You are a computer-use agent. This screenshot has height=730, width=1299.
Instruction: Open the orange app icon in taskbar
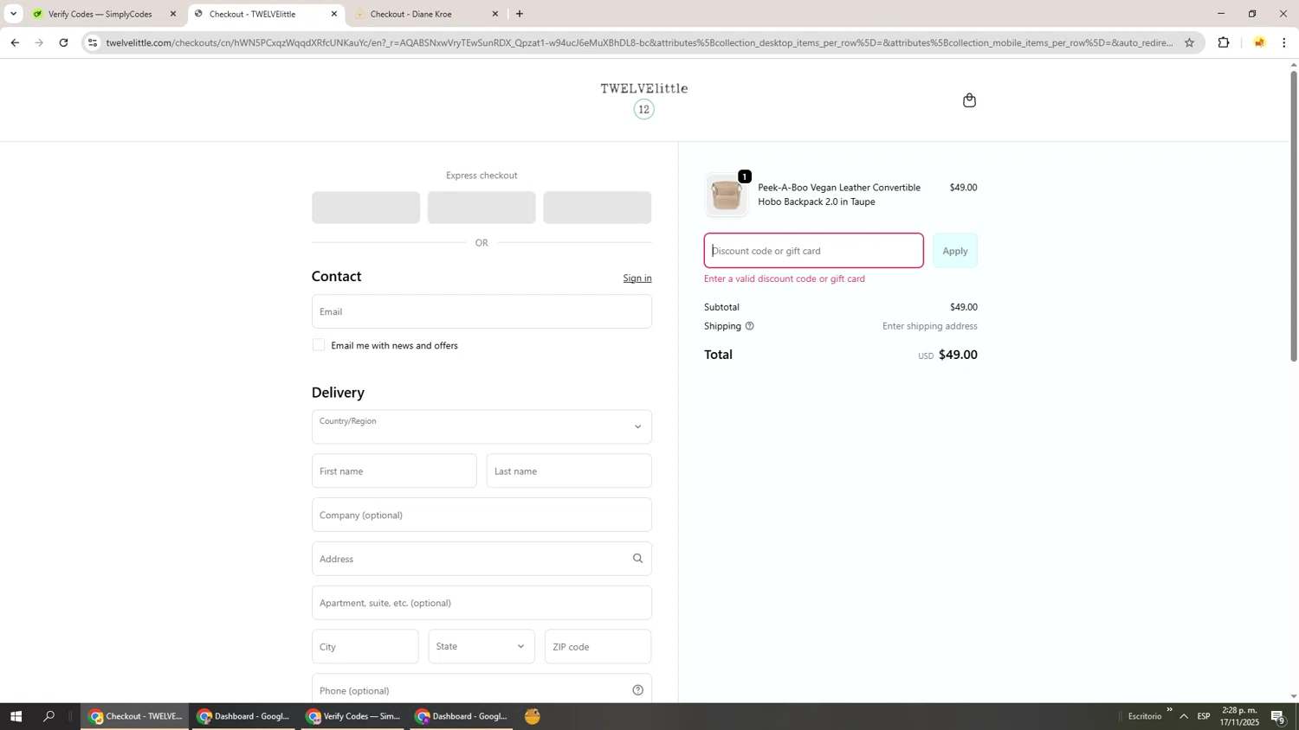[x=533, y=716]
